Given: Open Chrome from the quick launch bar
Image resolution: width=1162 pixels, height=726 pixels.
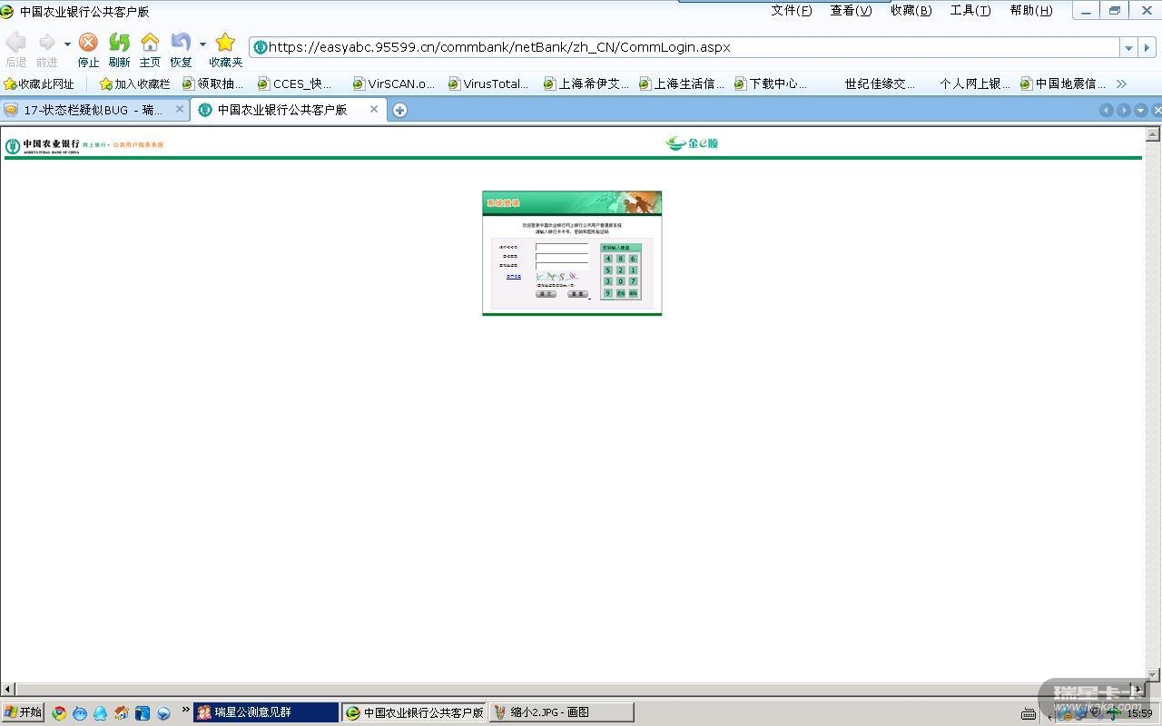Looking at the screenshot, I should click(x=59, y=713).
